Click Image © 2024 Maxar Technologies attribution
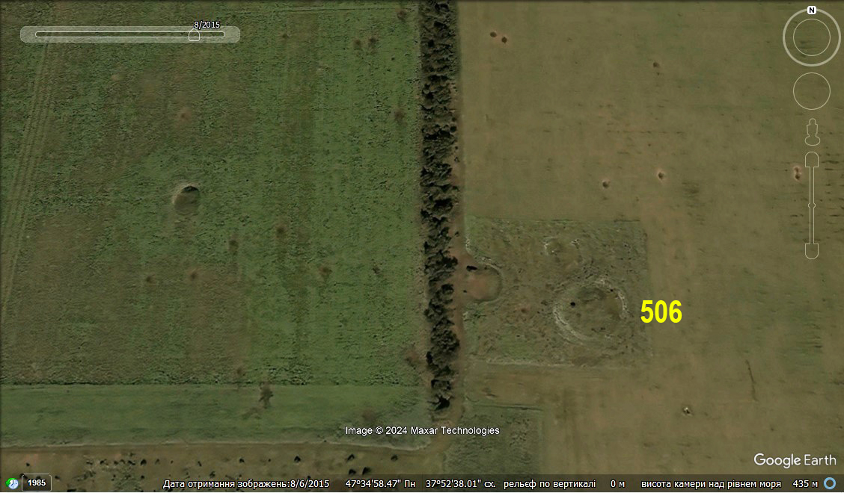Screen dimensions: 844x493 tap(422, 430)
